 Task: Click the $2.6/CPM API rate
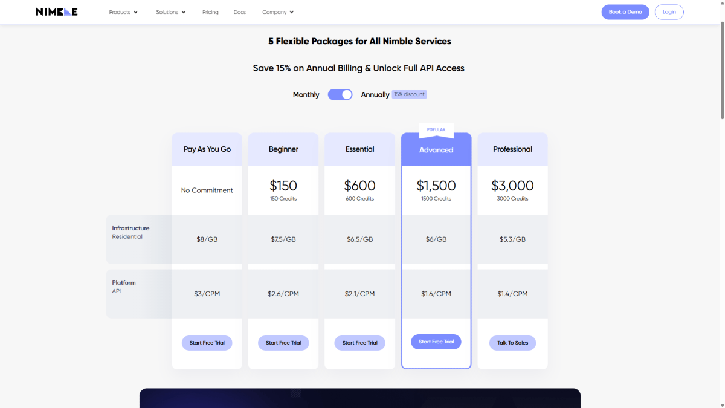(283, 294)
